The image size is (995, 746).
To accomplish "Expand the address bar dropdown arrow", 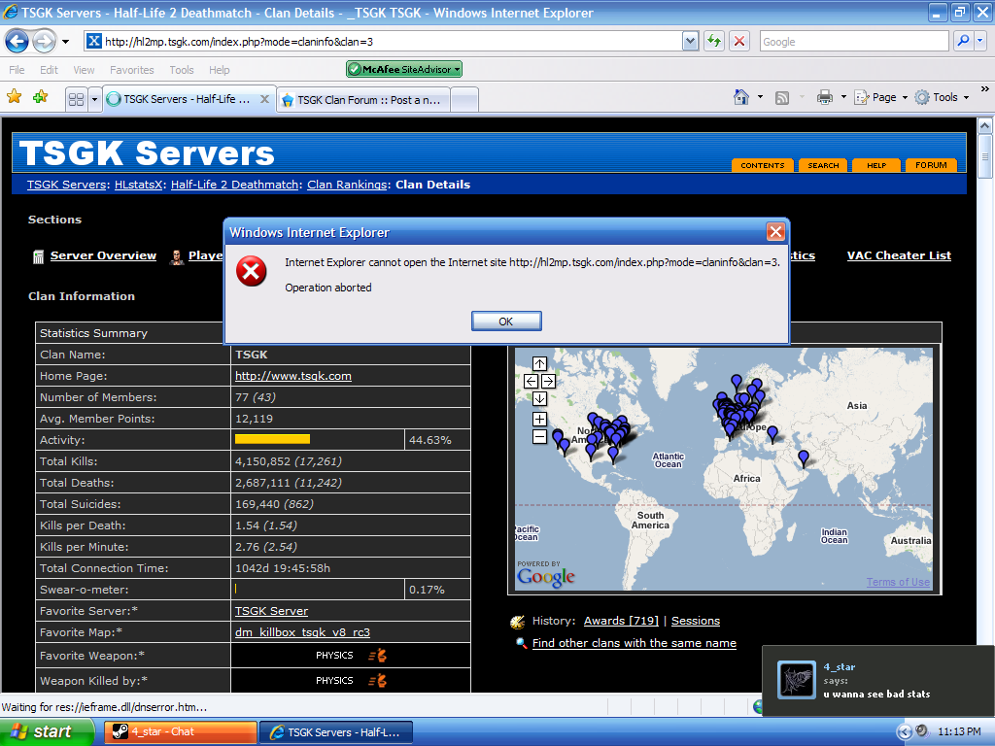I will coord(690,41).
